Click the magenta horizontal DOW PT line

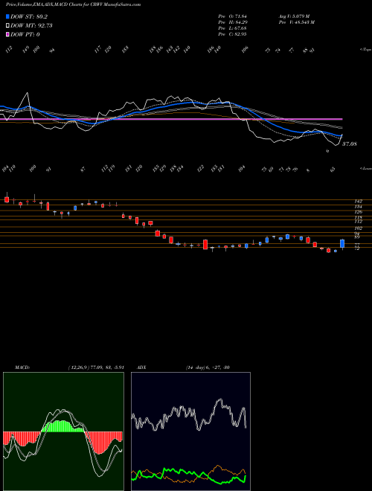pyautogui.click(x=171, y=119)
